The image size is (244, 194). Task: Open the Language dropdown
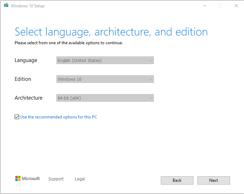tap(105, 60)
